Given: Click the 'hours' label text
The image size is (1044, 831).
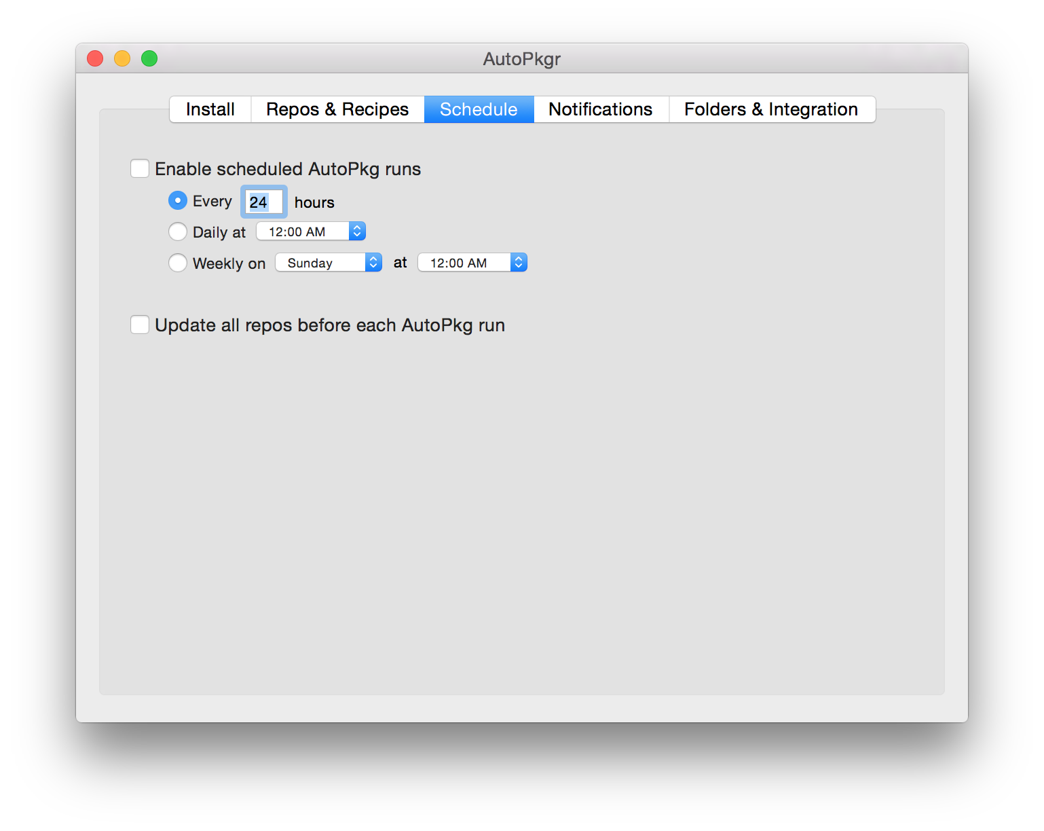Looking at the screenshot, I should (x=314, y=202).
